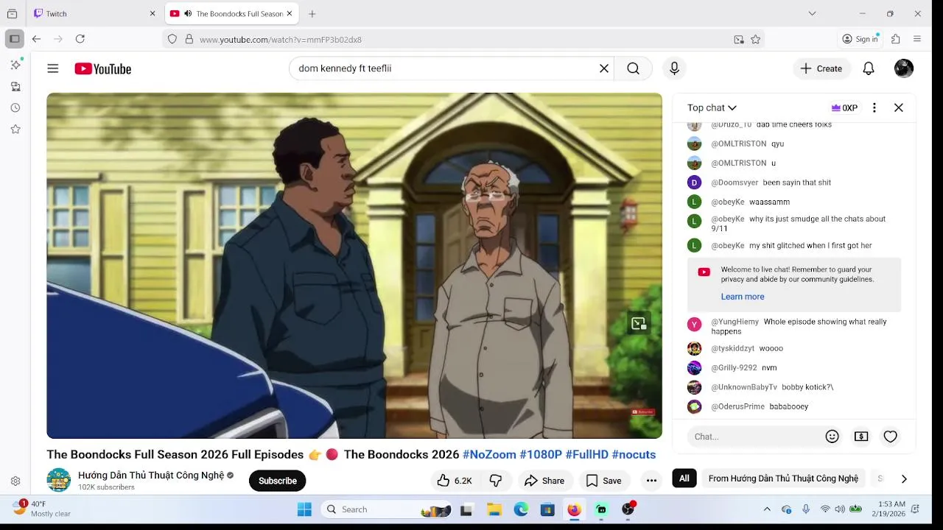Open the account avatar menu
The image size is (943, 530).
(904, 68)
